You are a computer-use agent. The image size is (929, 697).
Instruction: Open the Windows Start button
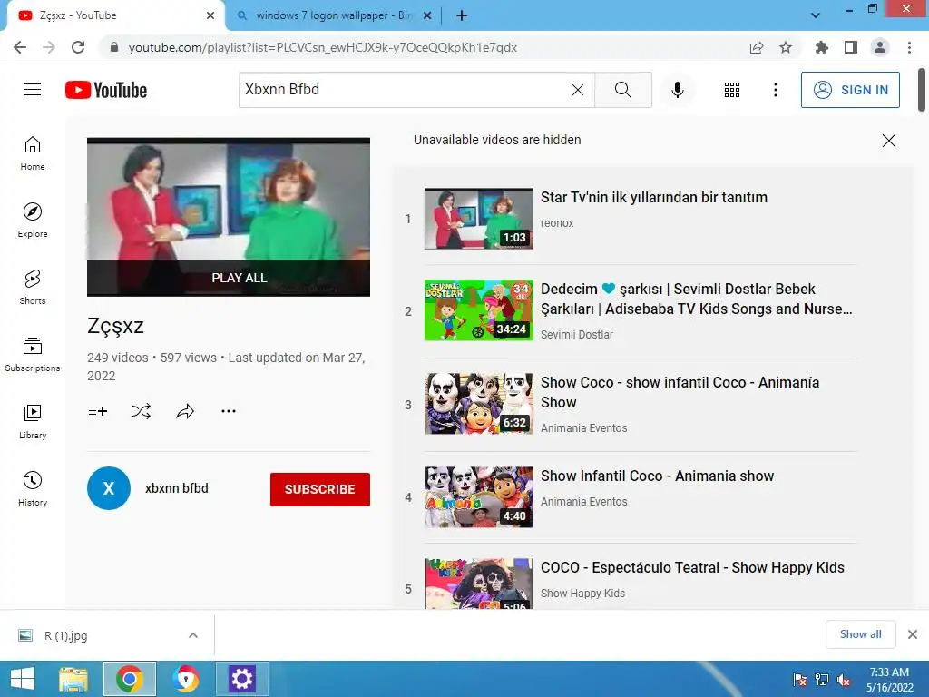coord(23,679)
